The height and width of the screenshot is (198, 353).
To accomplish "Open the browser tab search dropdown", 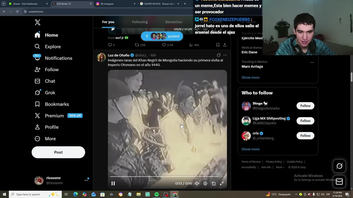I will click(4, 4).
